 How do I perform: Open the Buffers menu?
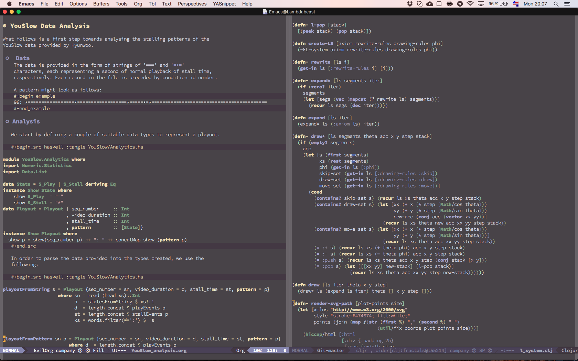[101, 4]
